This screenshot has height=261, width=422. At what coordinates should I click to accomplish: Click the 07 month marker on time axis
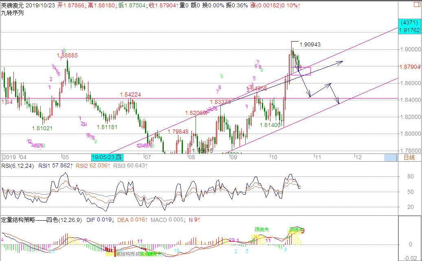148,158
